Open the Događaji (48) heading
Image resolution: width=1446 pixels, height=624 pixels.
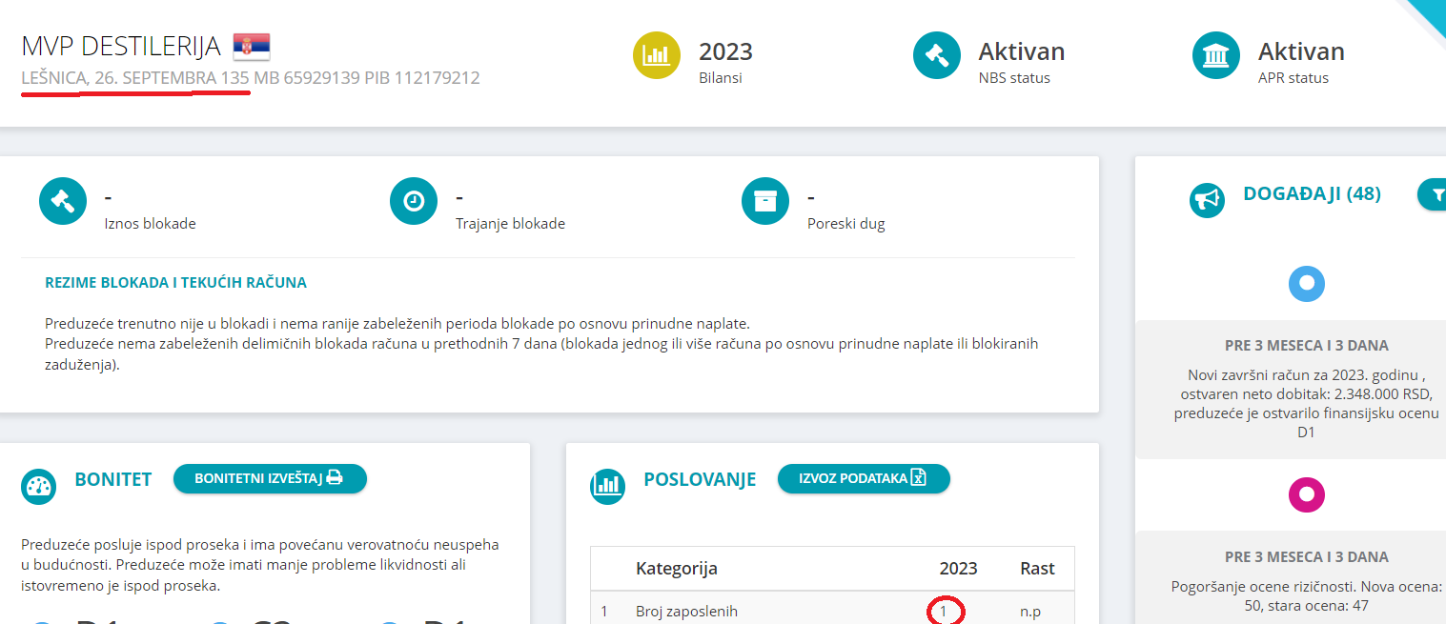pyautogui.click(x=1312, y=194)
